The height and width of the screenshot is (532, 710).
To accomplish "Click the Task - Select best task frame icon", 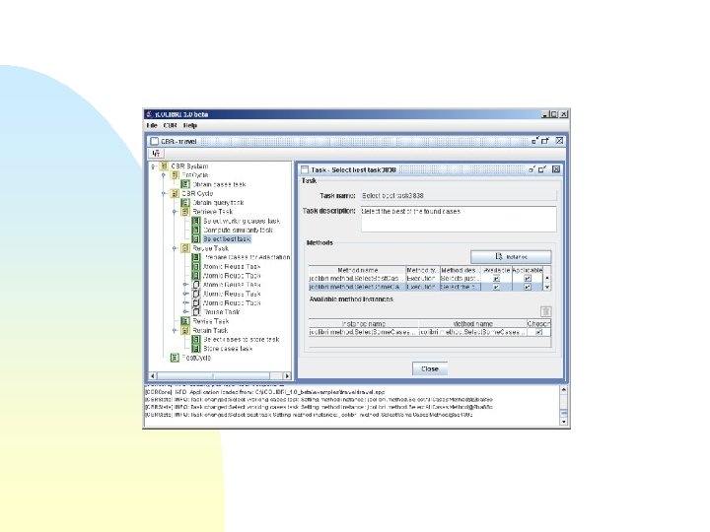I will (305, 169).
